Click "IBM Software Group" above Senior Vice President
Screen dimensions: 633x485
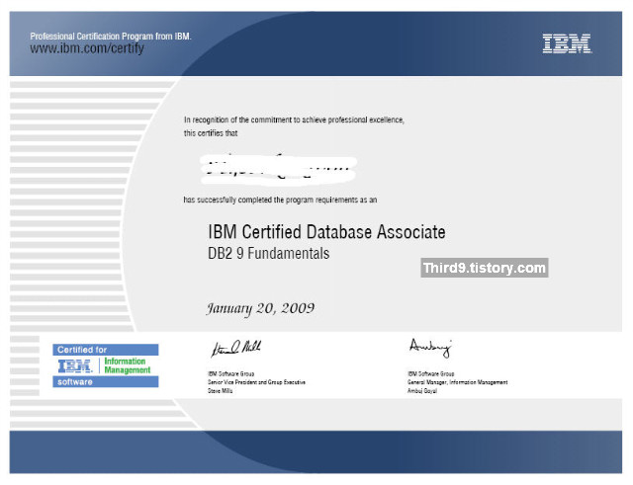[230, 373]
